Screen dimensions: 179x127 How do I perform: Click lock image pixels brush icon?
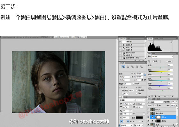pos(155,105)
